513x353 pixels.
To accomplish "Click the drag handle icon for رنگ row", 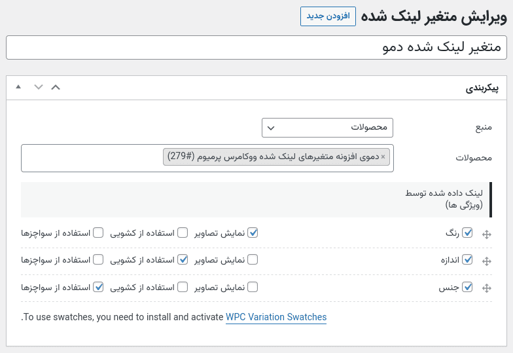I will [487, 234].
